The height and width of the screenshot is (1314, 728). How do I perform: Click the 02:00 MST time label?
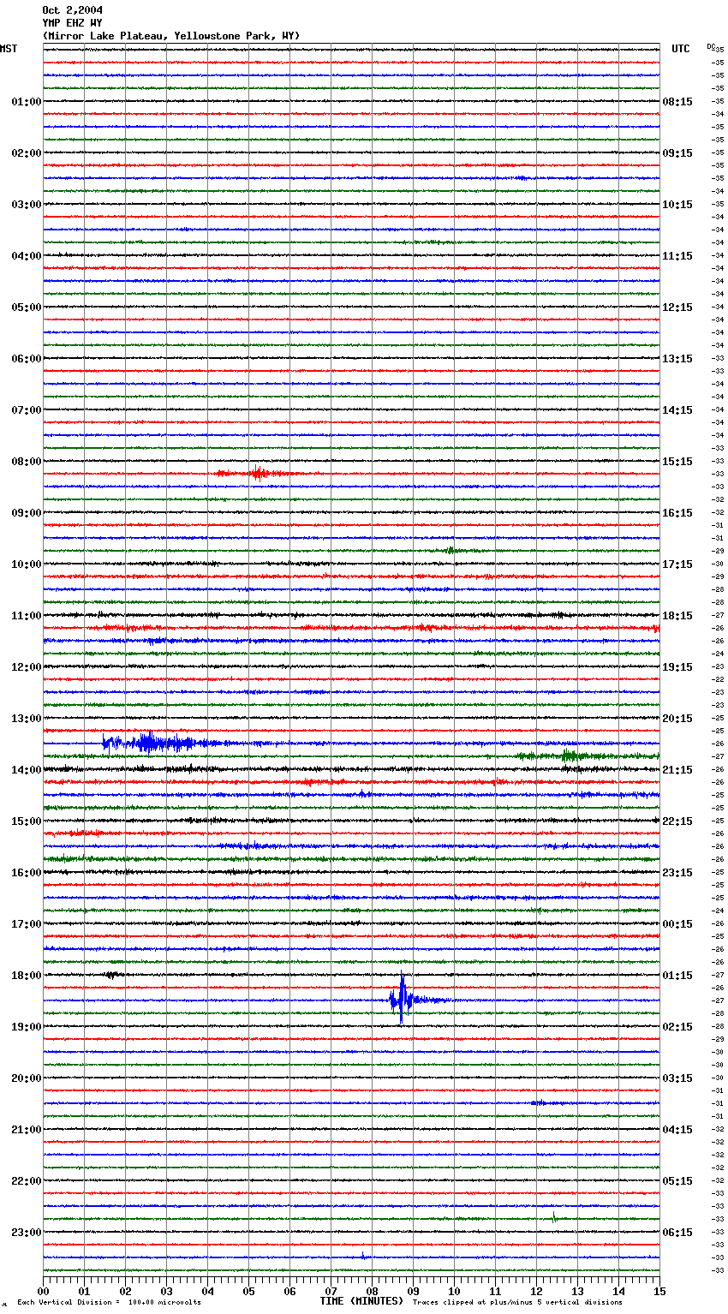(x=26, y=153)
